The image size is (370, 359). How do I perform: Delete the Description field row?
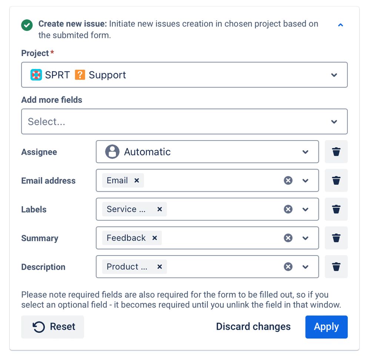coord(336,267)
